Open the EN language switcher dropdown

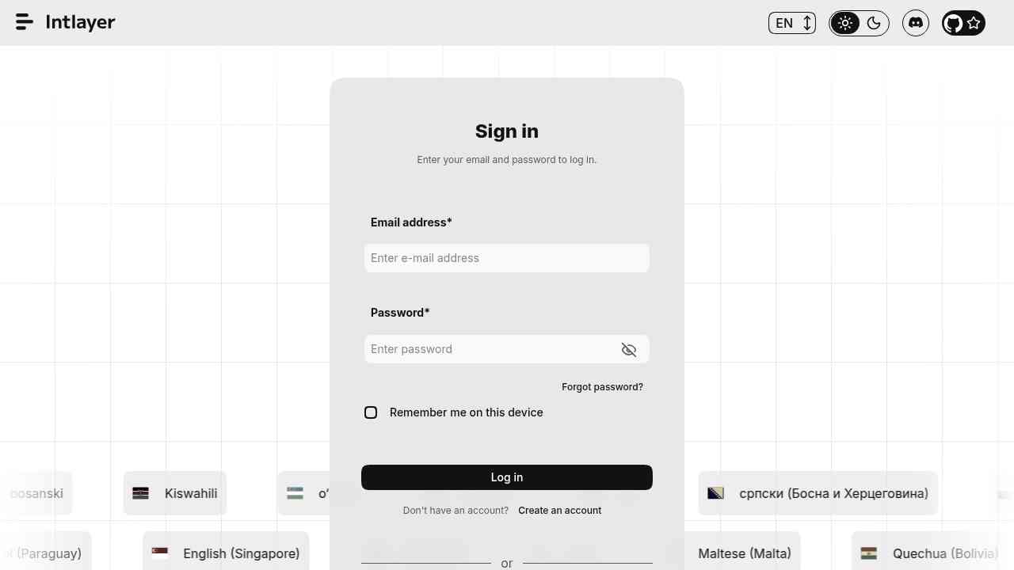coord(791,23)
